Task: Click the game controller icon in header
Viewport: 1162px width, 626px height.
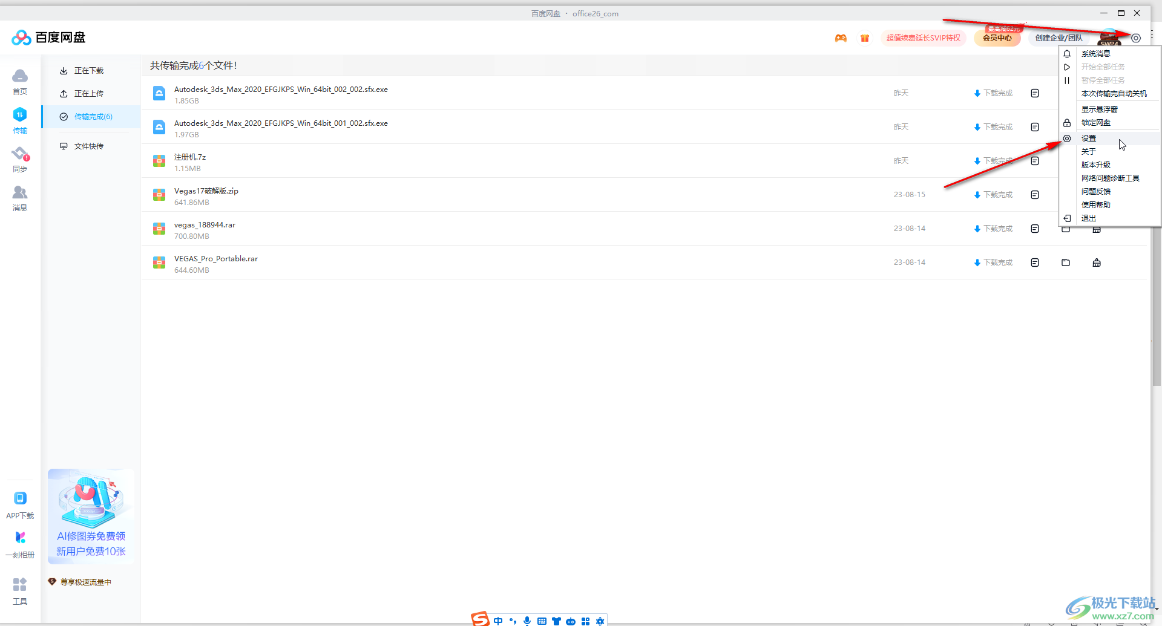Action: 841,38
